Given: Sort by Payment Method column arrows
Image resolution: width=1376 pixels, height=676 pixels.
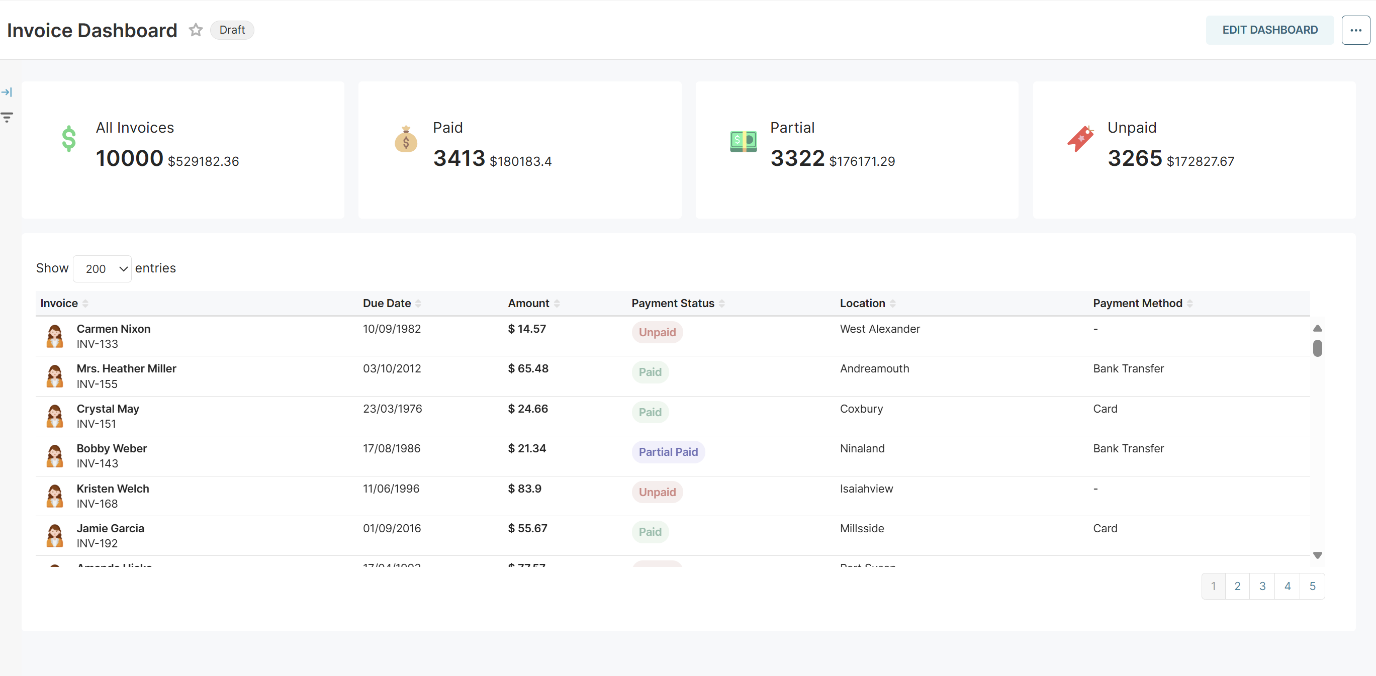Looking at the screenshot, I should (1189, 303).
